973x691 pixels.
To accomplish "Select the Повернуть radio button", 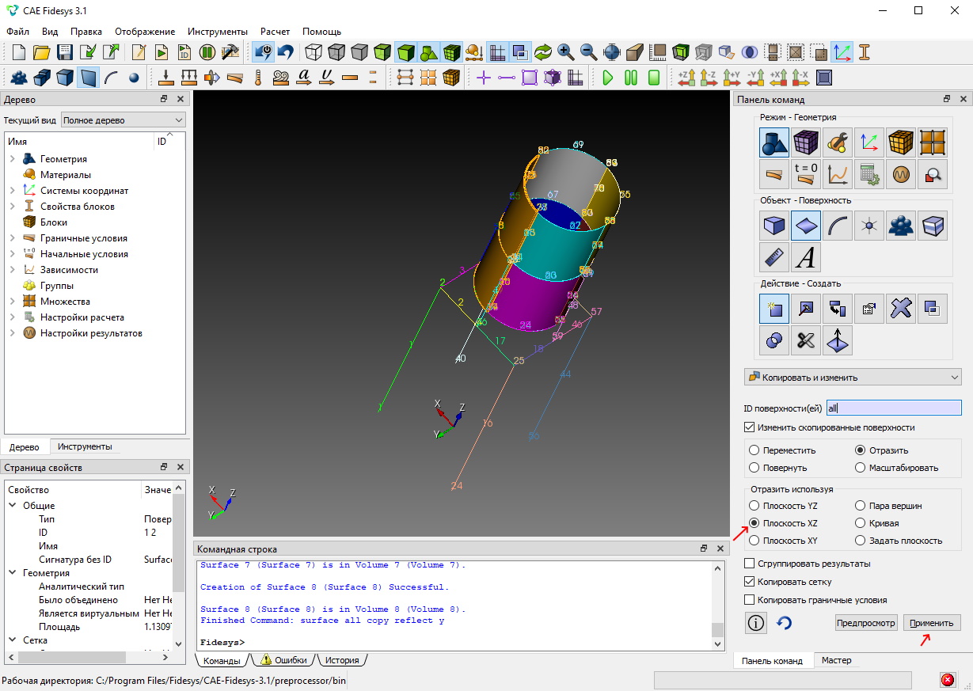I will 754,468.
